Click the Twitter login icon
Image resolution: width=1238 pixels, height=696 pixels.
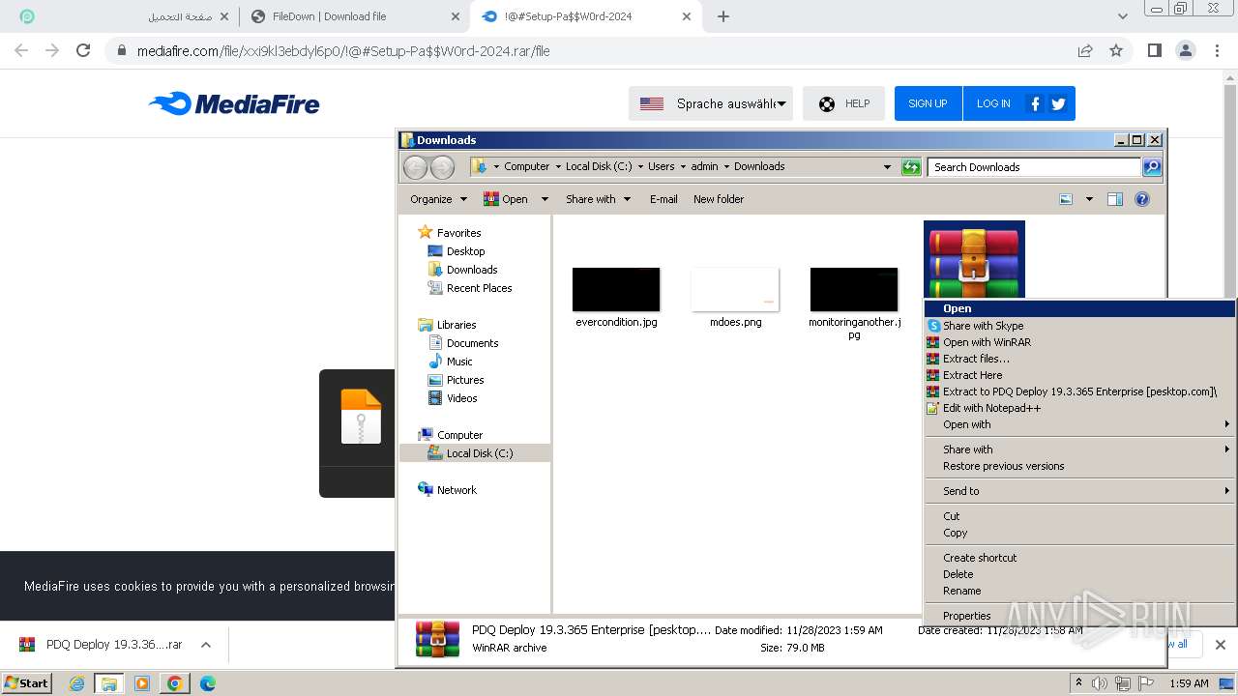click(x=1058, y=103)
